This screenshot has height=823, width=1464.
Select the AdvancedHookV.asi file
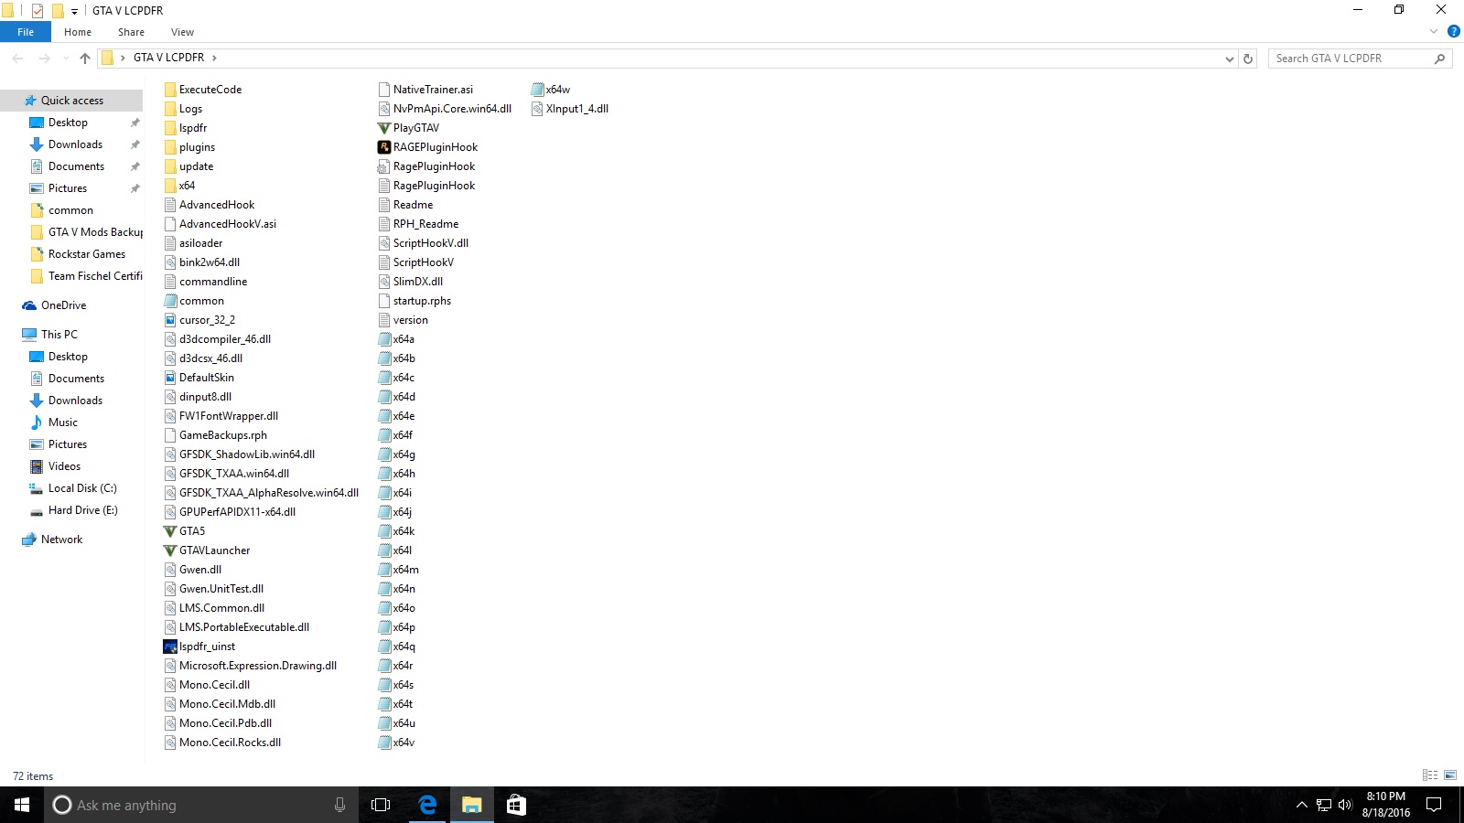(x=221, y=224)
